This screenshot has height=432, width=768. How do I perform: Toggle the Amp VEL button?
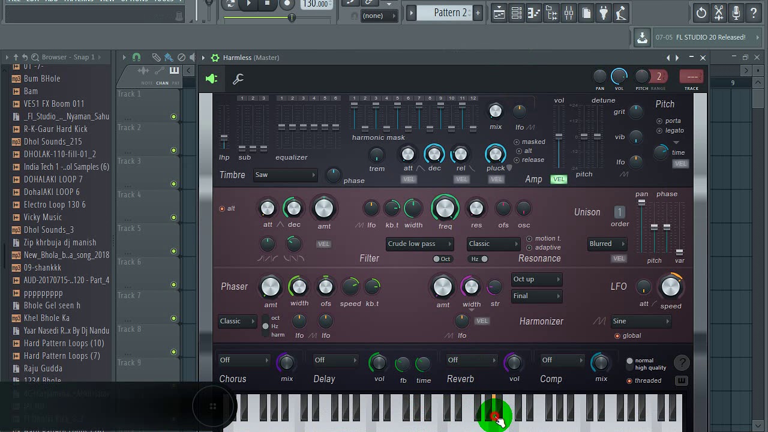tap(559, 179)
